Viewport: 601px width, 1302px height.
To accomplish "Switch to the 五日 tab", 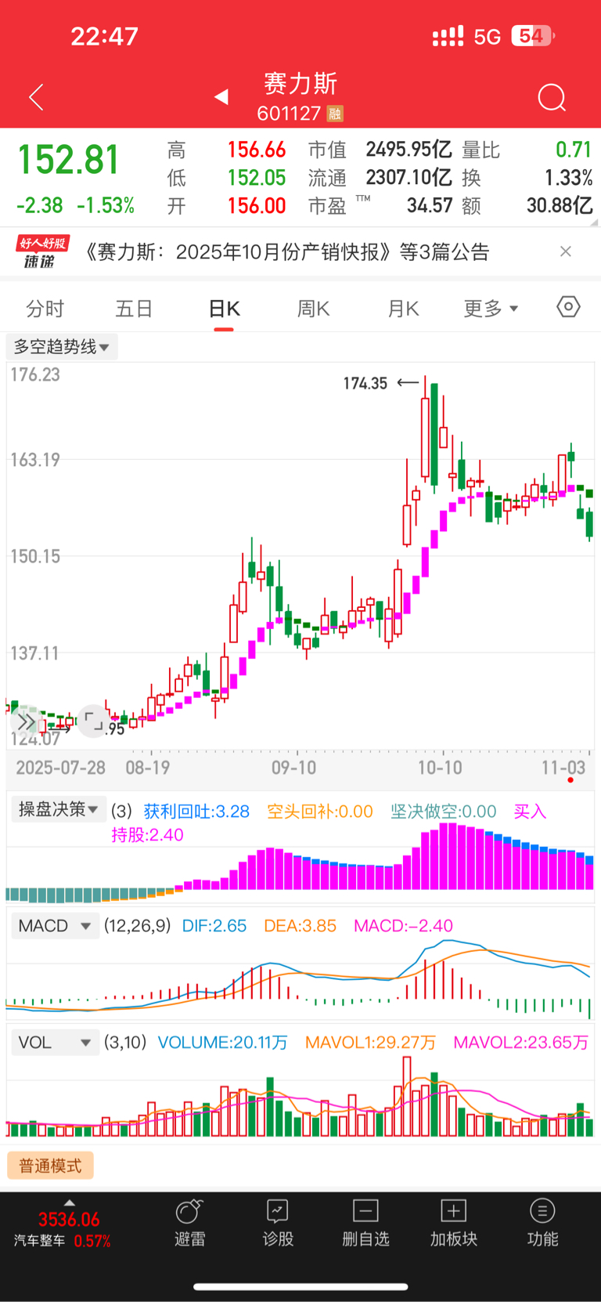I will pyautogui.click(x=134, y=309).
